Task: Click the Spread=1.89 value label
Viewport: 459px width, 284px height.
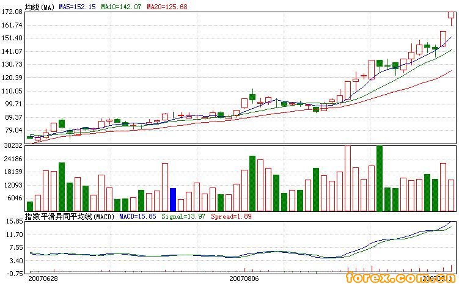Action: pyautogui.click(x=231, y=216)
